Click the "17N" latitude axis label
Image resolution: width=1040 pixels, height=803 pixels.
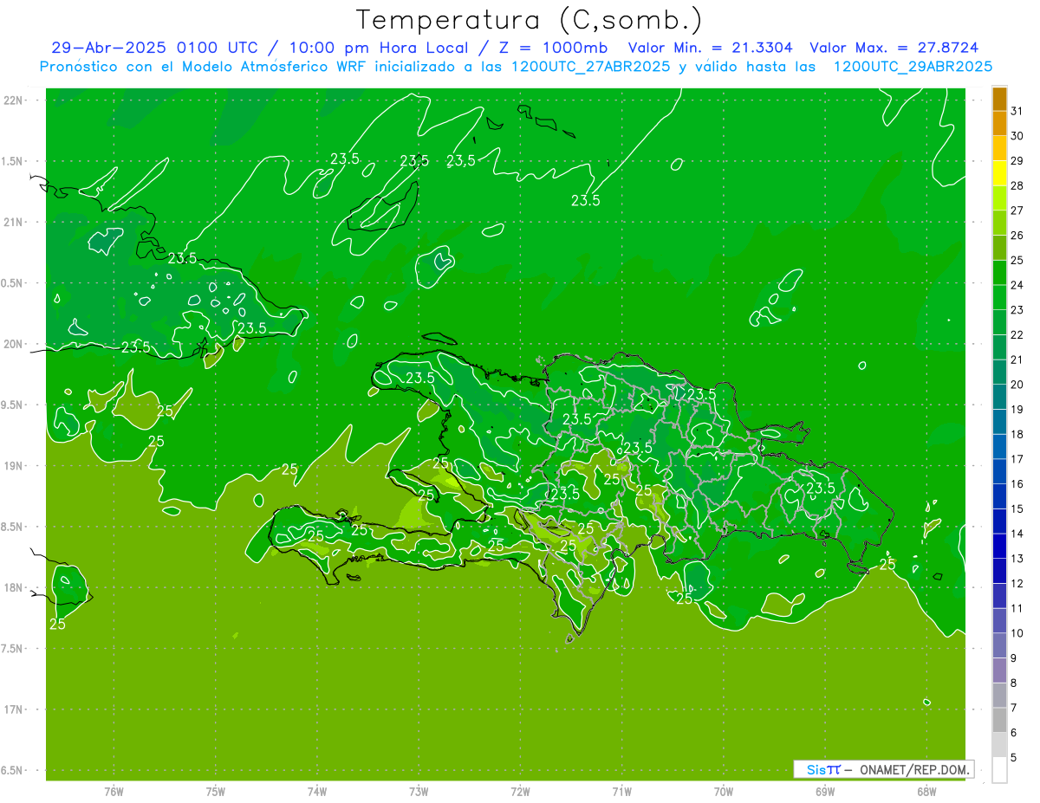13,709
